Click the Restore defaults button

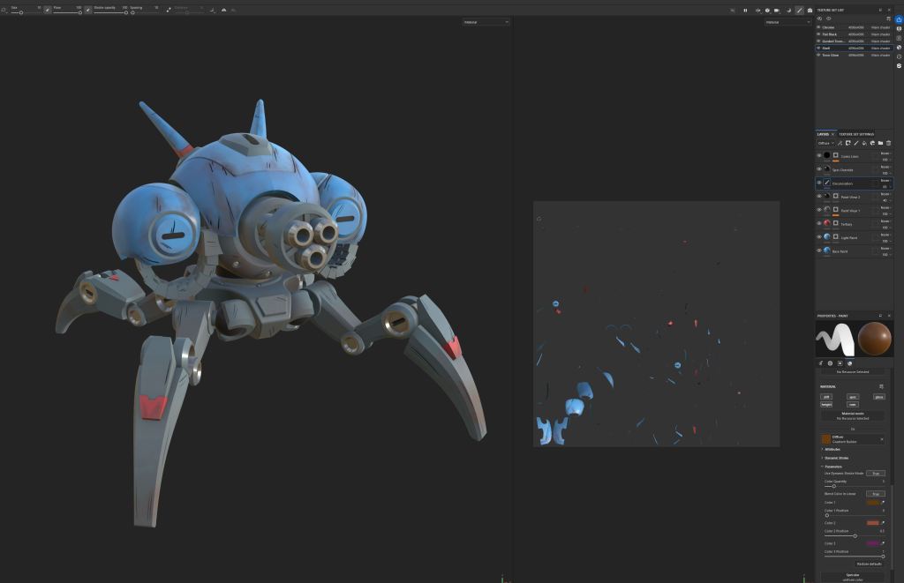coord(868,564)
